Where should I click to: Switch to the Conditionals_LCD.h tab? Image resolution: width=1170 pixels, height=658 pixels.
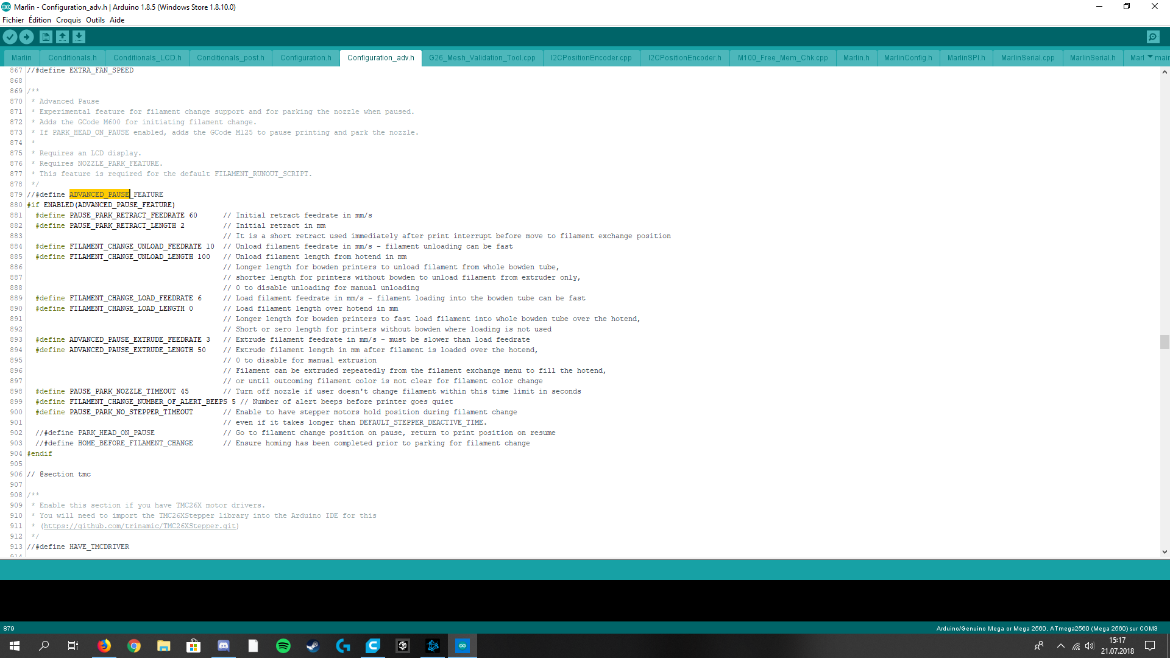(x=147, y=58)
